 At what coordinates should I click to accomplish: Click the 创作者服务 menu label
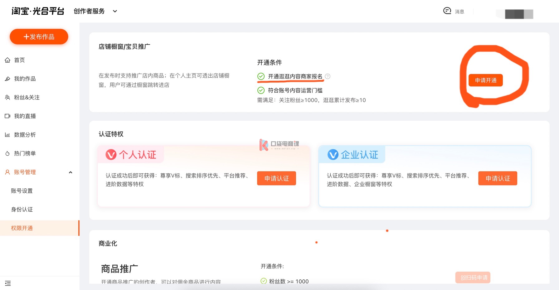89,11
